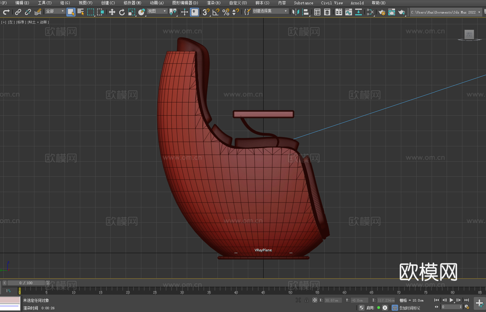Toggle 3D Snaps
Viewport: 486px width, 312px height.
[x=206, y=12]
